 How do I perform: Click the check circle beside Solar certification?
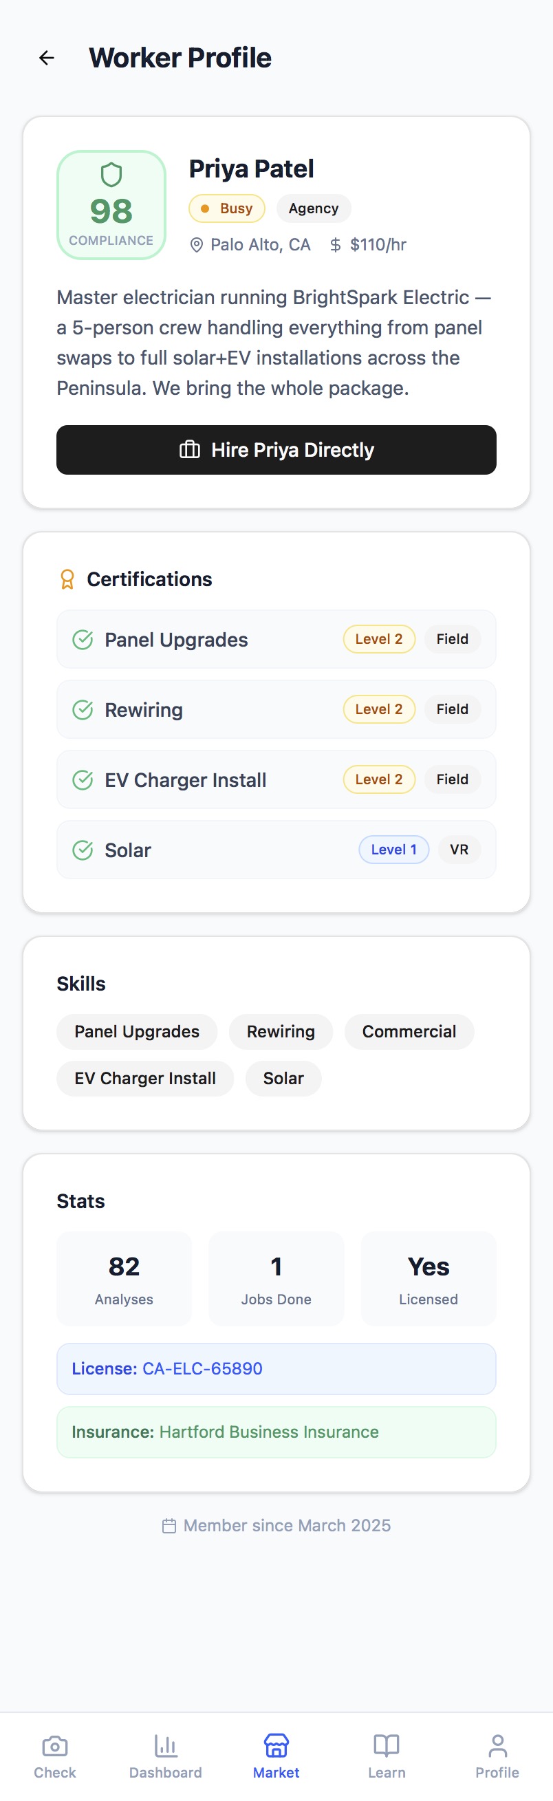[83, 850]
